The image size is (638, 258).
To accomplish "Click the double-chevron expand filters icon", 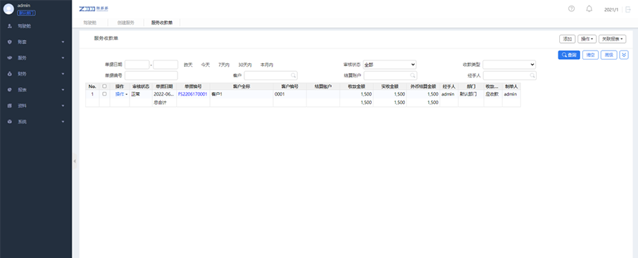I will (x=624, y=55).
